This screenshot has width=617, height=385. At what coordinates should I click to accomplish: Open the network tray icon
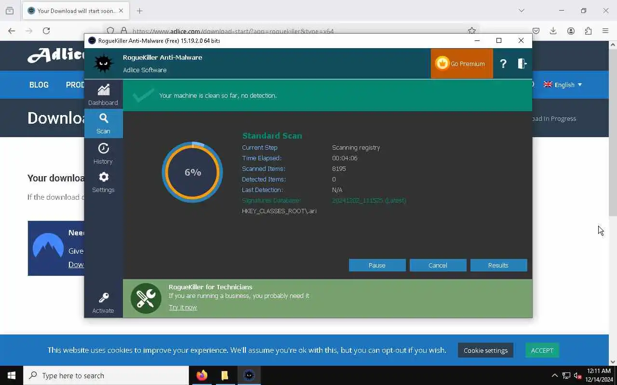click(566, 375)
